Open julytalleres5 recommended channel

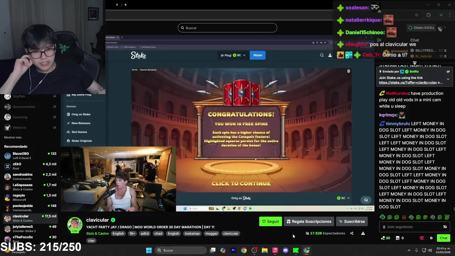[30, 228]
